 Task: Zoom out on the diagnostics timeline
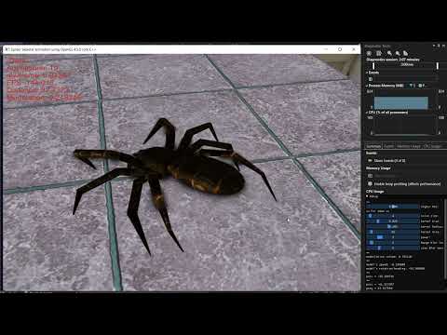pyautogui.click(x=398, y=53)
